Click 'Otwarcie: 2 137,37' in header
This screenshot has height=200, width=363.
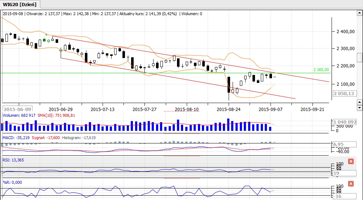43,14
